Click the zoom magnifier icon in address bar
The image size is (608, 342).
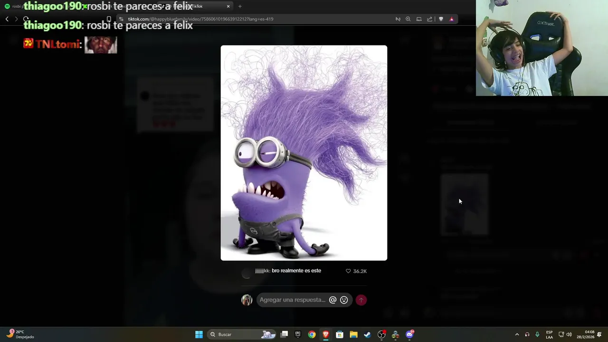coord(408,19)
